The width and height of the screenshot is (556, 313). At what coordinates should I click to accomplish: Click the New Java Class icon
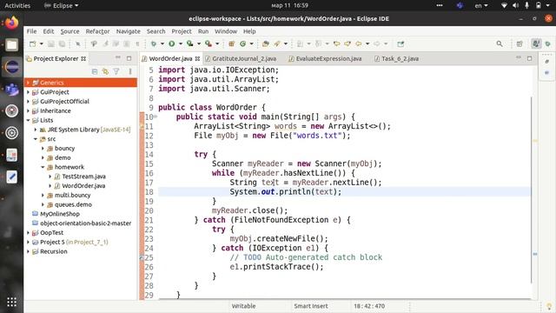pos(243,44)
